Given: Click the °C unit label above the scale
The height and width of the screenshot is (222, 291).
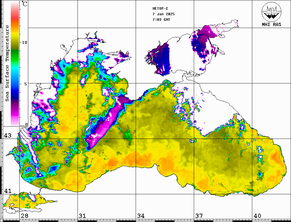Looking at the screenshot, I should pos(25,4).
